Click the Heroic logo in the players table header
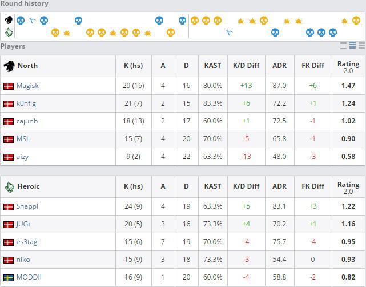The image size is (366, 287). (x=9, y=186)
